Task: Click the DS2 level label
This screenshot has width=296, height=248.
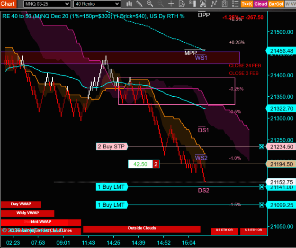Action: 204,190
